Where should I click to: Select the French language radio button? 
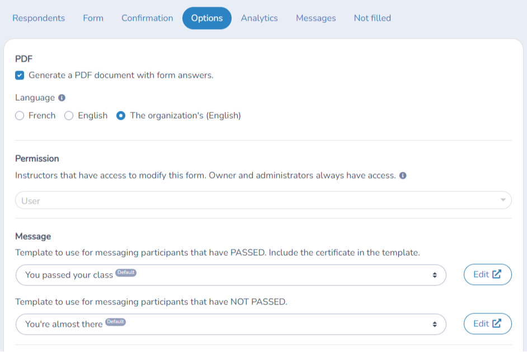[20, 116]
